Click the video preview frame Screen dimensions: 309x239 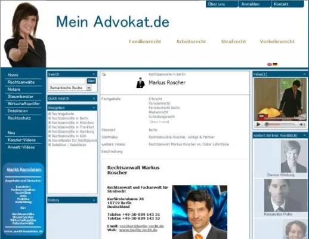coord(280,100)
